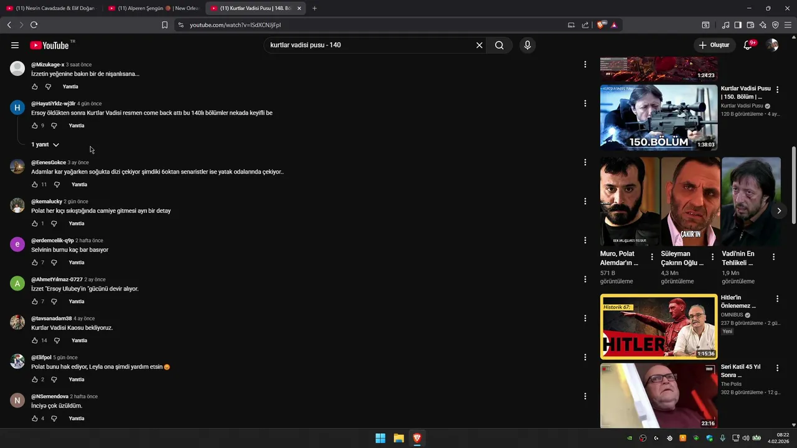This screenshot has width=797, height=448.
Task: Open Brave VPN shield icon
Action: coord(775,25)
